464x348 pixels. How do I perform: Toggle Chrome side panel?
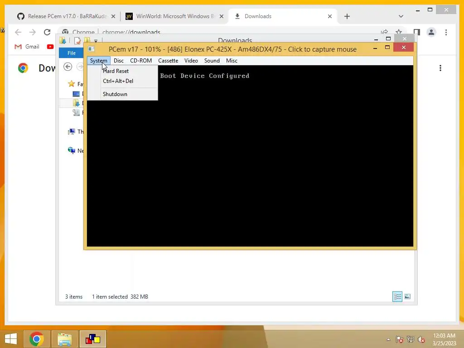(x=417, y=32)
